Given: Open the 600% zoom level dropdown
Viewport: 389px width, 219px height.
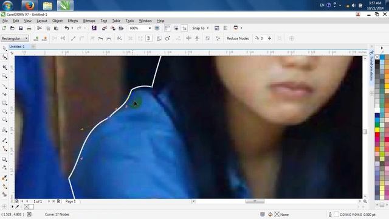Looking at the screenshot, I should click(150, 29).
